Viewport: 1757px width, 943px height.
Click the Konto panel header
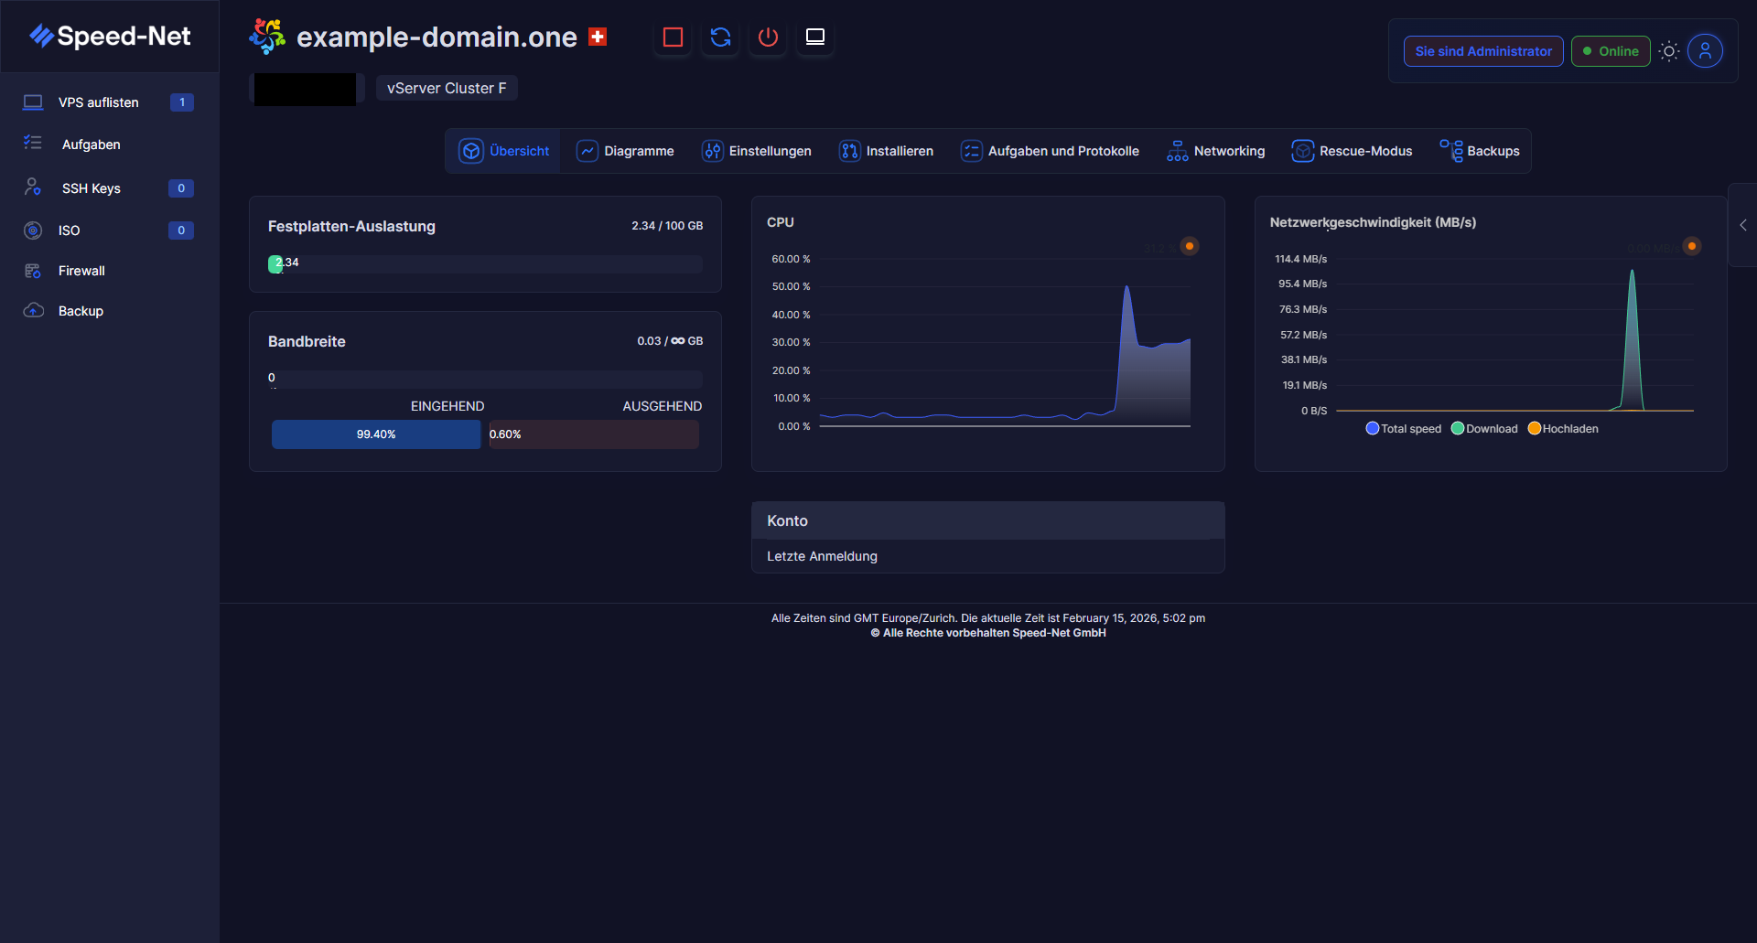[988, 520]
